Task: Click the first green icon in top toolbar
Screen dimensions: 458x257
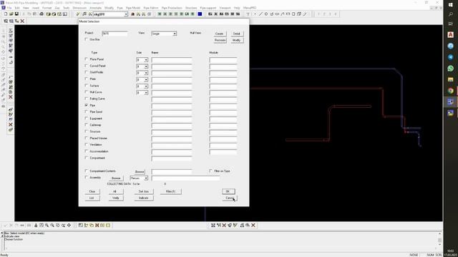Action: (x=160, y=14)
